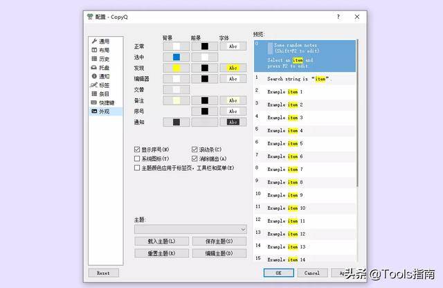The image size is (443, 288).
Task: Click the 编辑主题(D) edit theme button
Action: (219, 253)
